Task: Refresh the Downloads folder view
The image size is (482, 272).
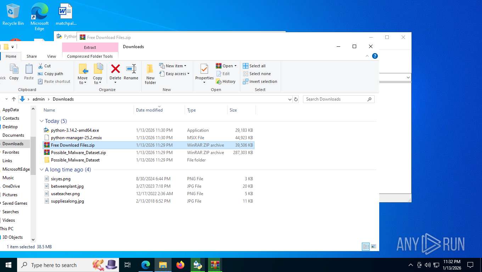Action: 296,99
